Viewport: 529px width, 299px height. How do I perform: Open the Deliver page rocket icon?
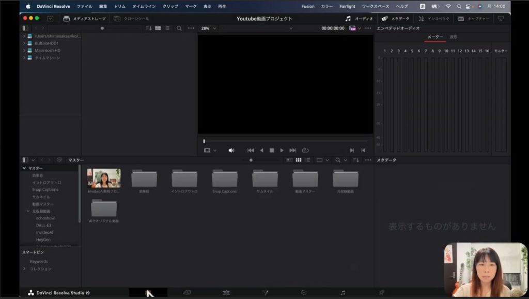point(381,292)
